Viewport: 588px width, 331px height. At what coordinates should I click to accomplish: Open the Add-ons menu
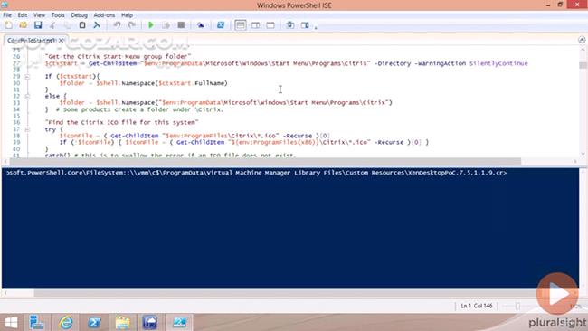pos(104,15)
